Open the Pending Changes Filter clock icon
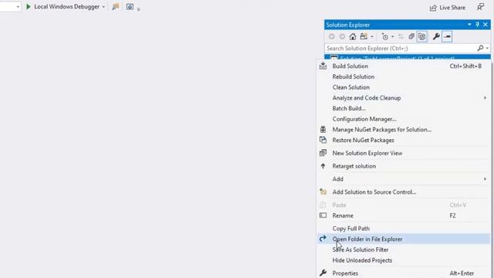Screen dimensions: 494x278 (x=385, y=37)
